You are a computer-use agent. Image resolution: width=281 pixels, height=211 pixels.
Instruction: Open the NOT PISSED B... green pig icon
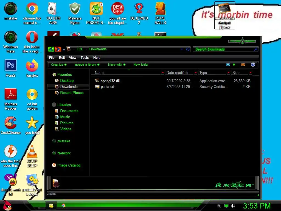pyautogui.click(x=96, y=13)
